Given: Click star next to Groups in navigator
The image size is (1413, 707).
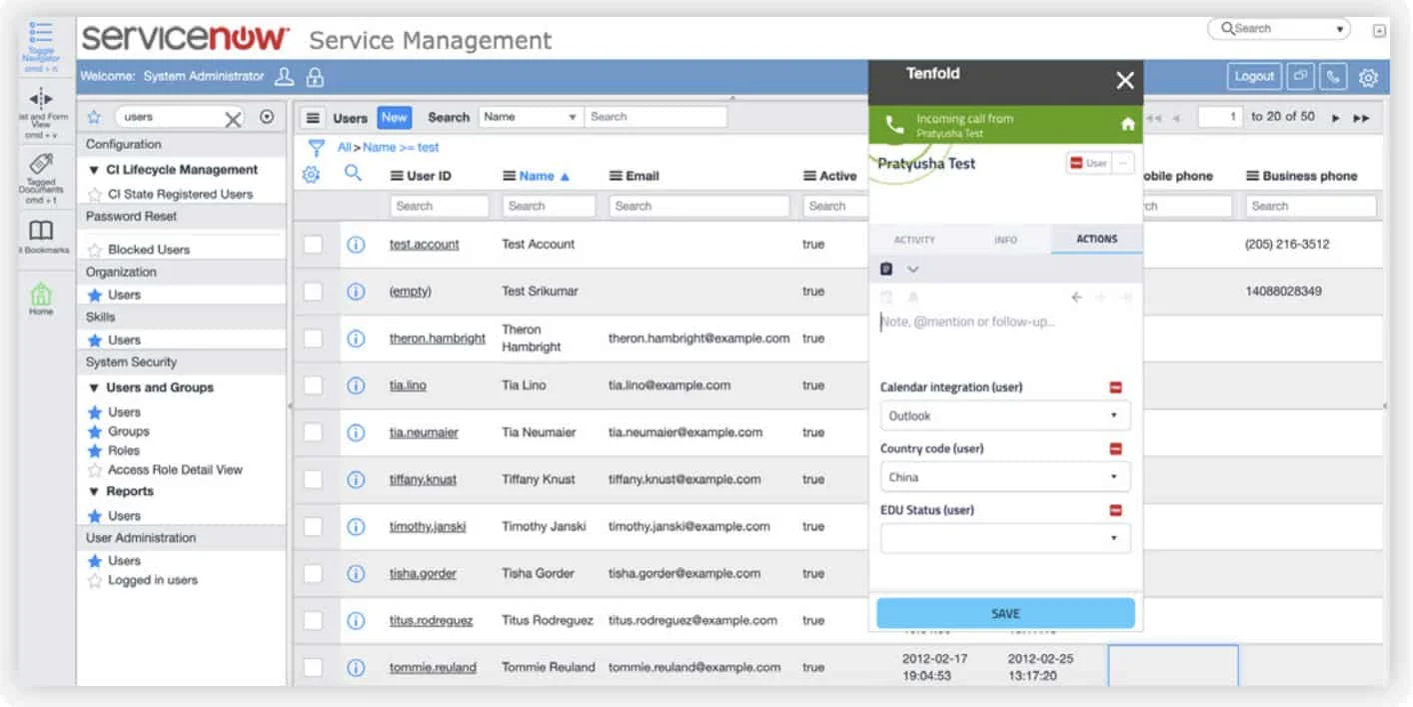Looking at the screenshot, I should (x=95, y=431).
